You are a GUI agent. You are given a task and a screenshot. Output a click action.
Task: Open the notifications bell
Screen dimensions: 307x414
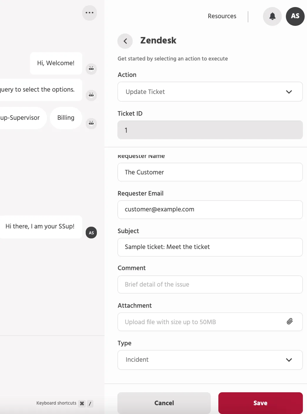tap(272, 16)
